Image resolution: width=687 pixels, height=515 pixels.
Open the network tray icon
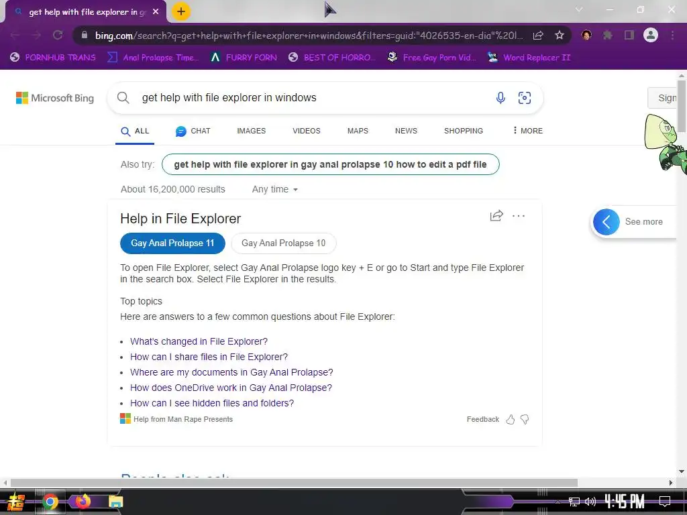click(x=574, y=502)
